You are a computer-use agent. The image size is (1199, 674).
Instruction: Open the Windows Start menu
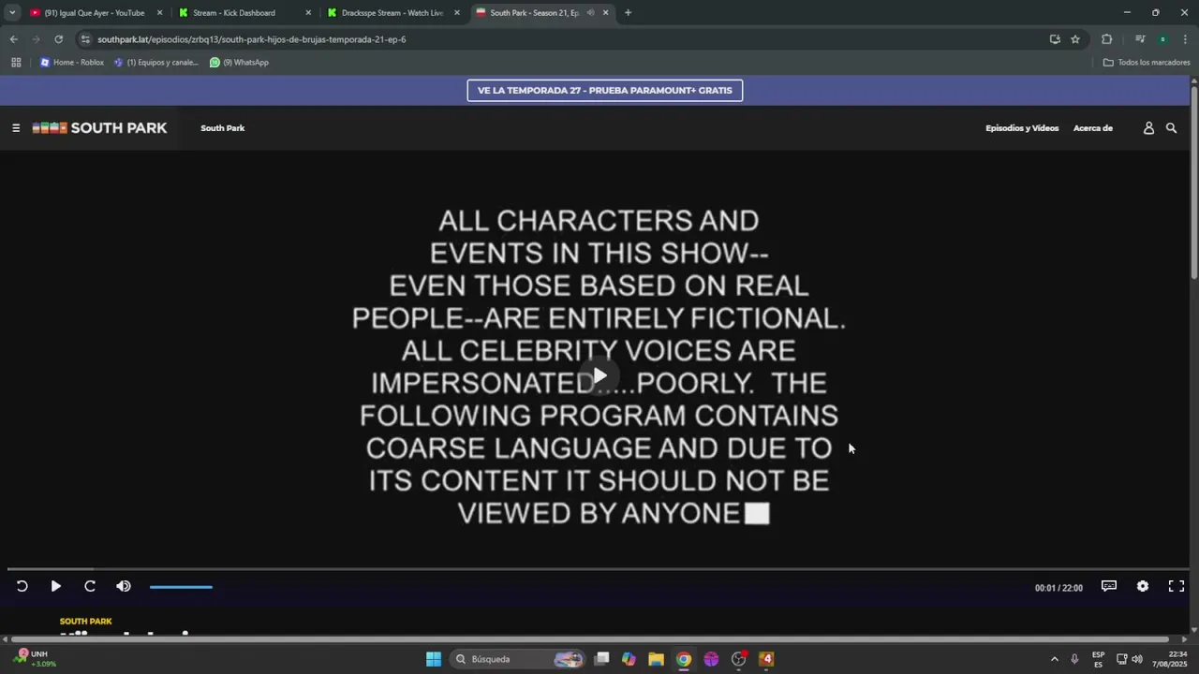(434, 659)
